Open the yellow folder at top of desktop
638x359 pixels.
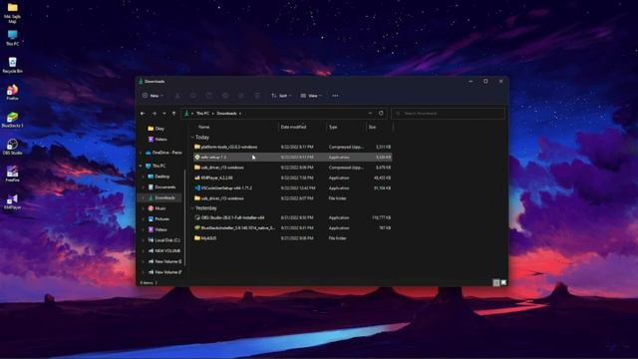13,12
